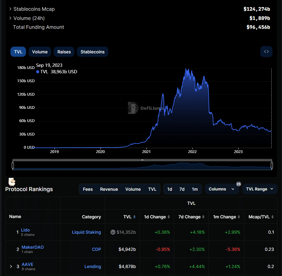Grab the right range slider handle

coord(272,165)
